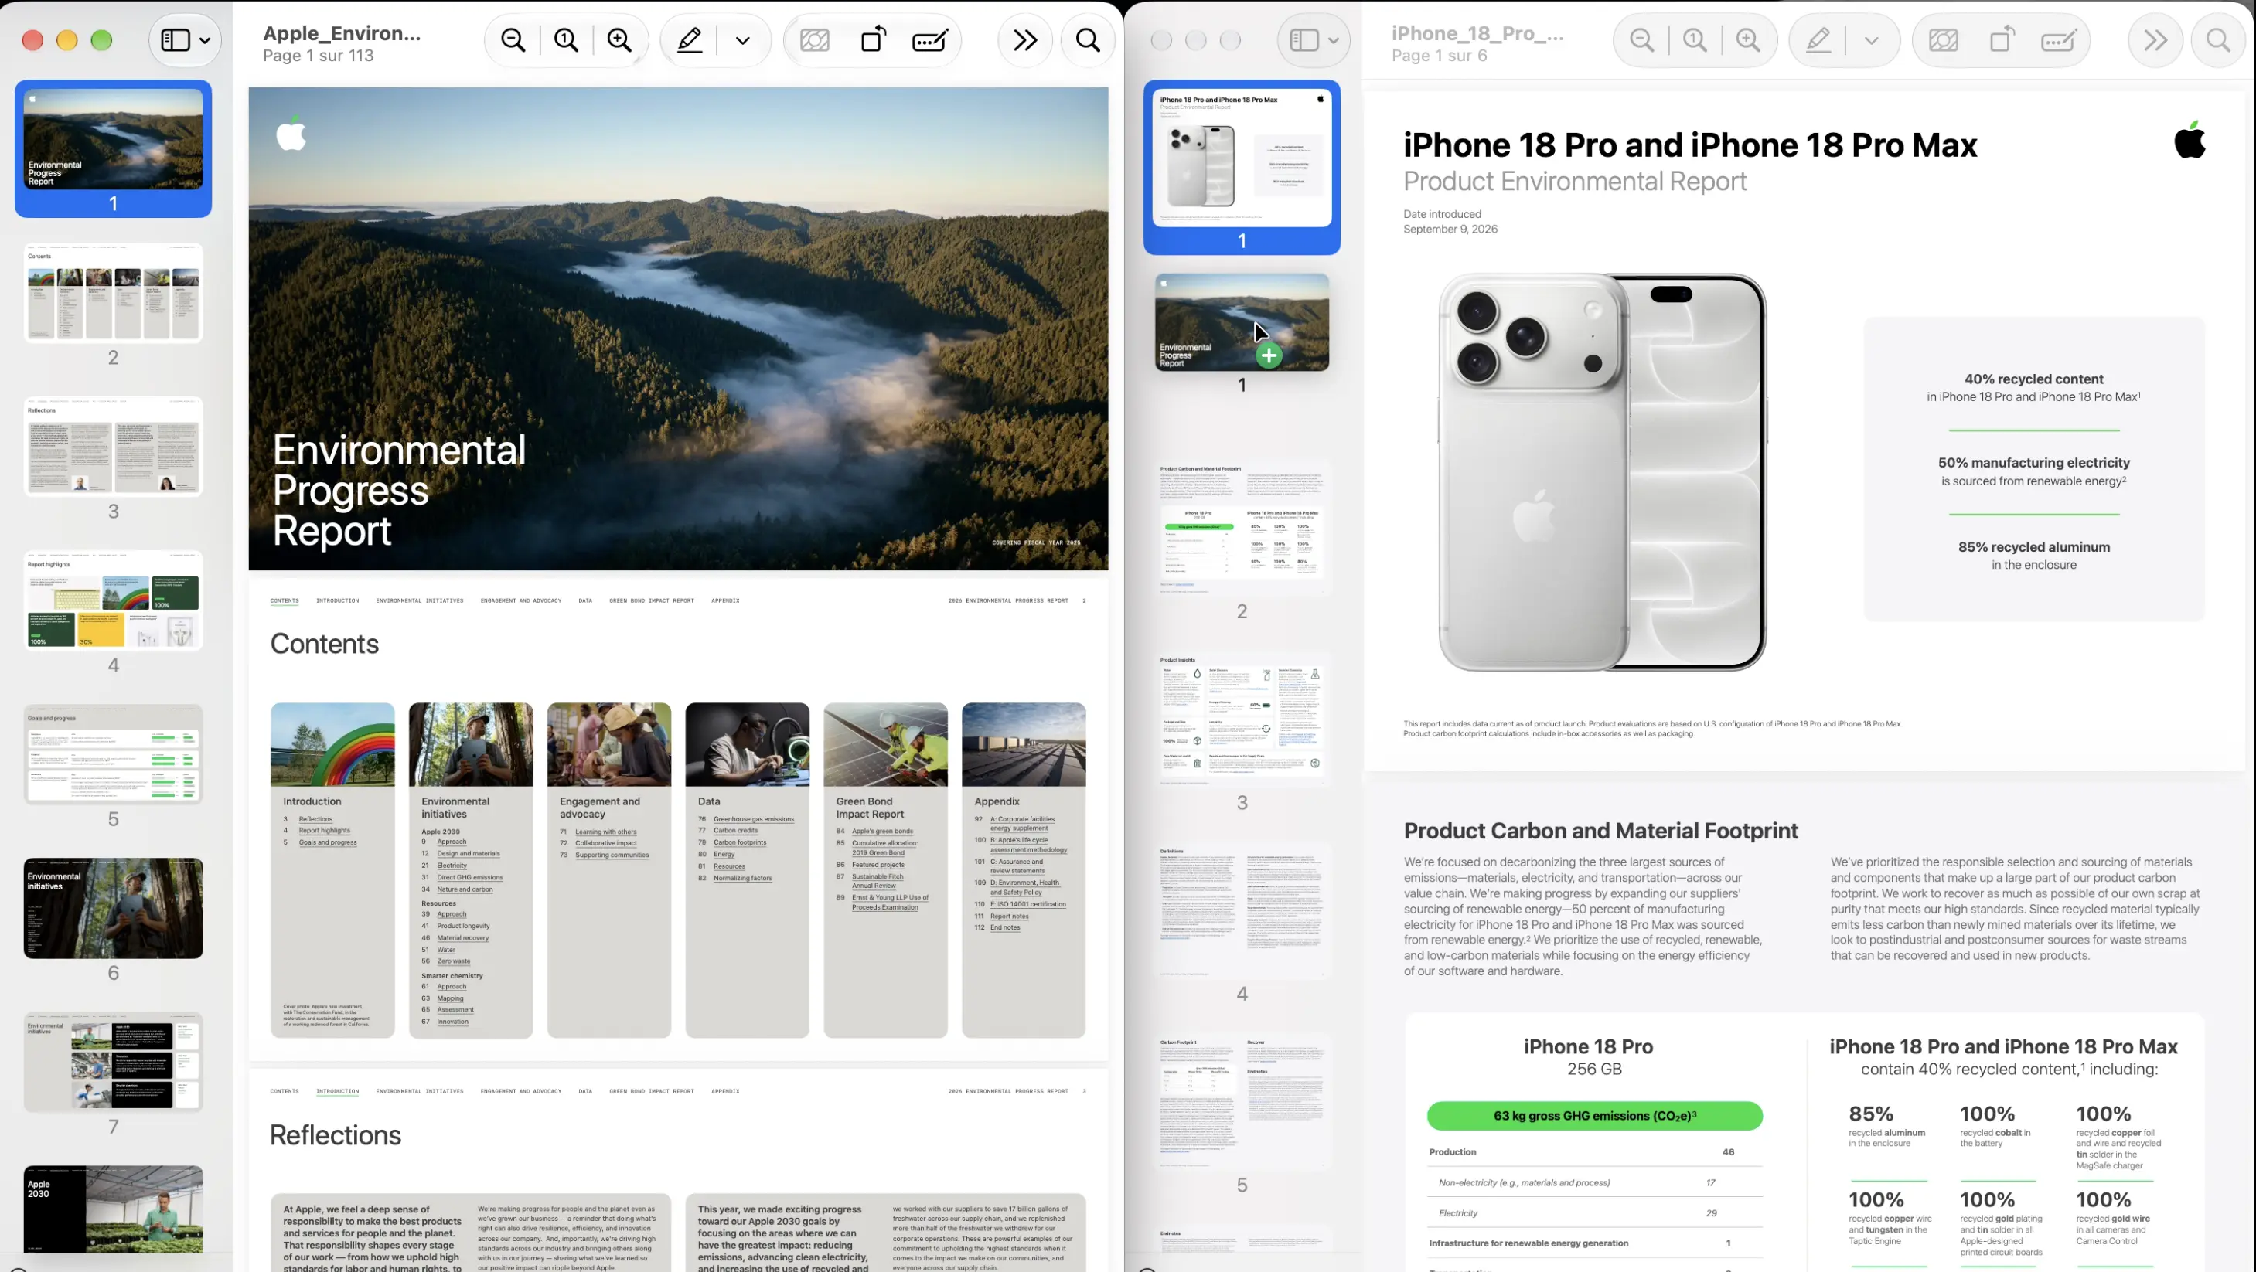Activate Markup pen in Apple_Environ window
This screenshot has width=2256, height=1272.
(690, 40)
